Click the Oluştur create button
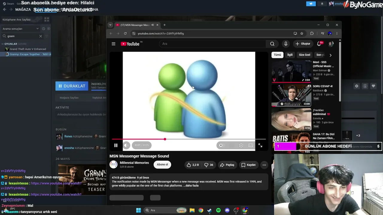 click(x=303, y=44)
